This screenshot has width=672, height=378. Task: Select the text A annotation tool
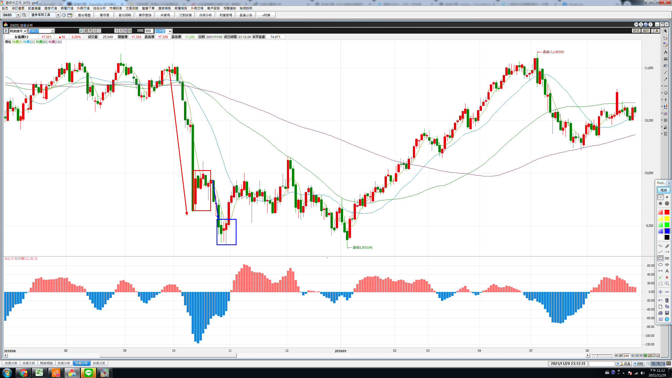(x=667, y=271)
